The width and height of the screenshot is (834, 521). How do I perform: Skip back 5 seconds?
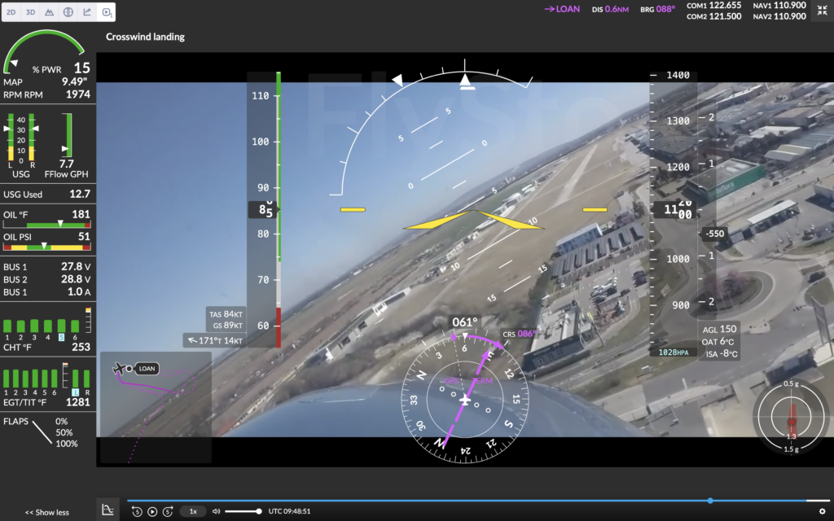(137, 511)
